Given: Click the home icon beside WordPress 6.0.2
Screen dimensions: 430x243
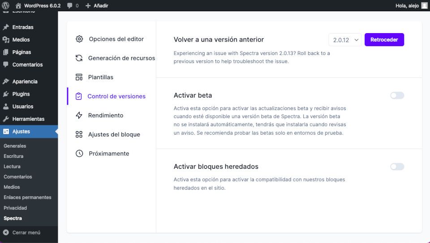Looking at the screenshot, I should (18, 5).
